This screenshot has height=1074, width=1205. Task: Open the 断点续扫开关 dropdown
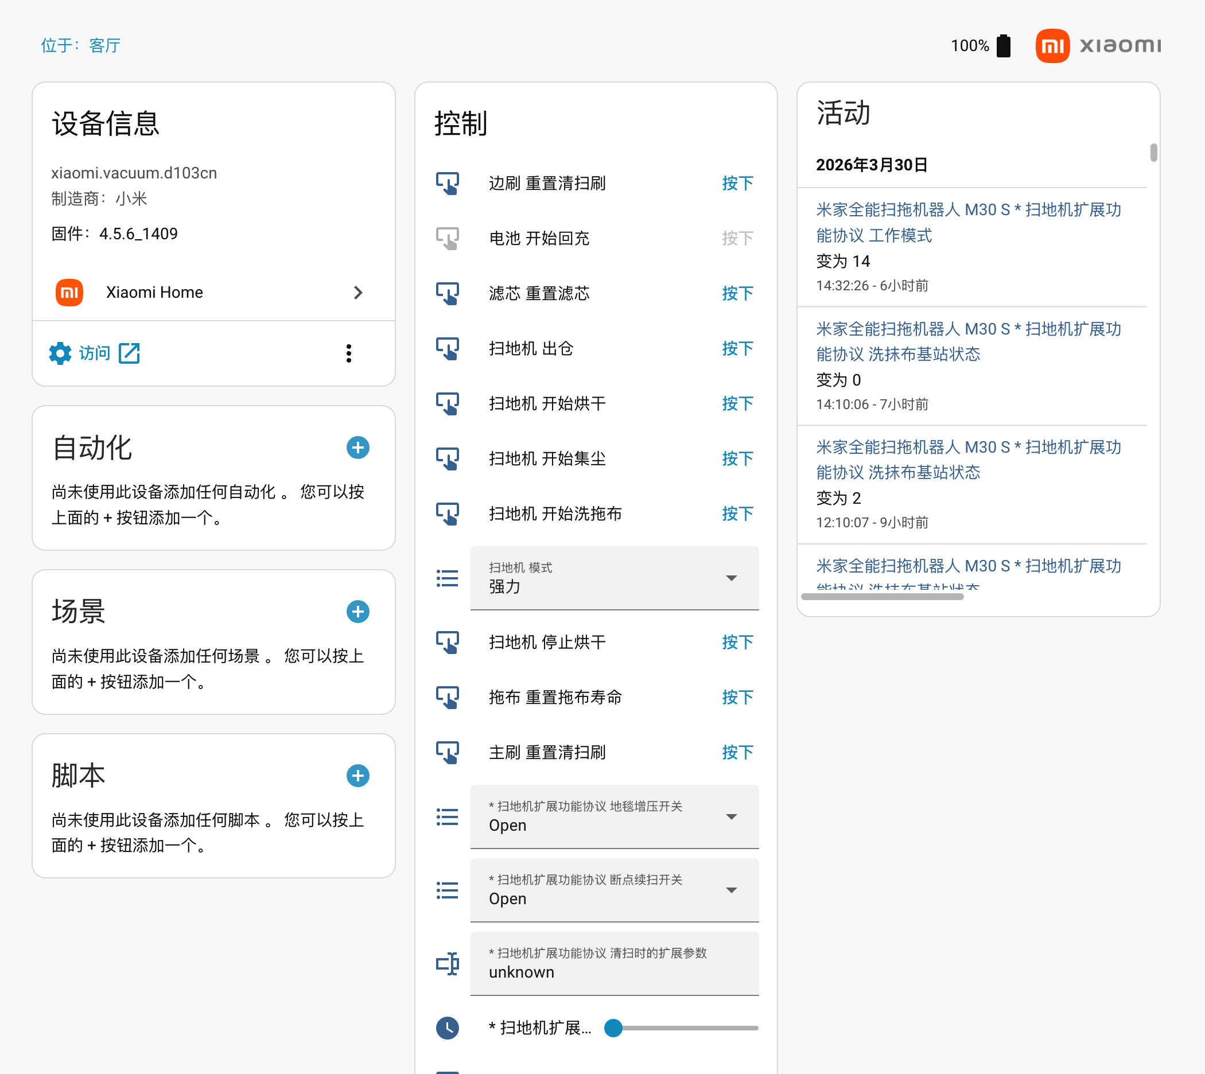(x=614, y=890)
